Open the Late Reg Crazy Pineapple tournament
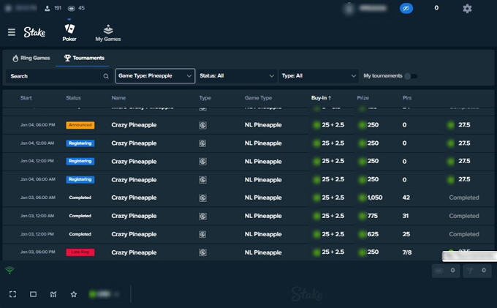 pyautogui.click(x=134, y=252)
